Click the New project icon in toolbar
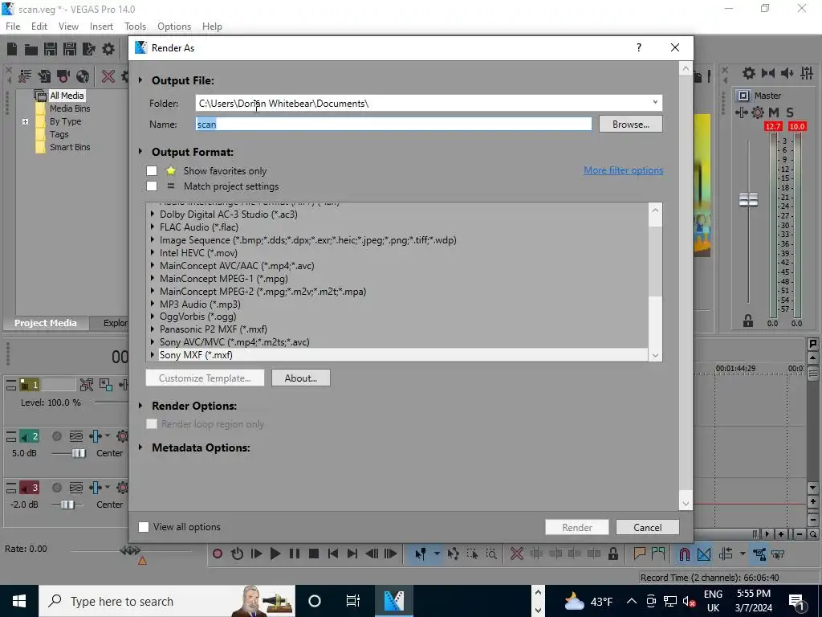 (12, 49)
